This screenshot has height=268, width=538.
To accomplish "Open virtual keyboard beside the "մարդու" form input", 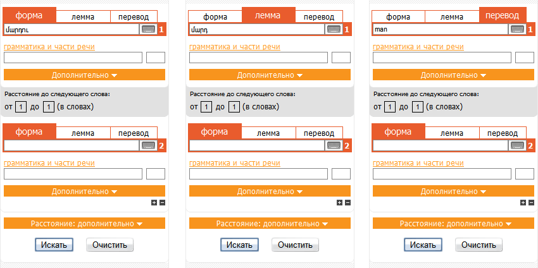I will 148,29.
